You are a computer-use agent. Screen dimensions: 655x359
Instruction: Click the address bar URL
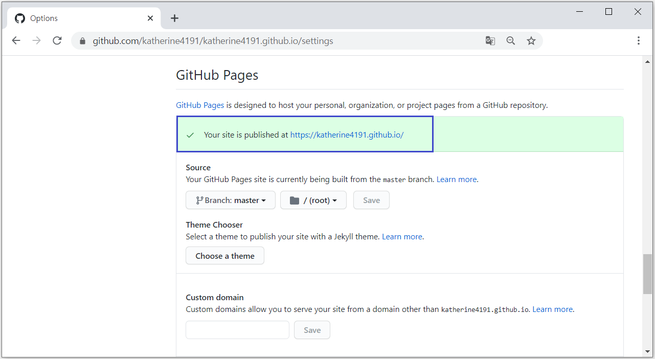click(x=213, y=41)
